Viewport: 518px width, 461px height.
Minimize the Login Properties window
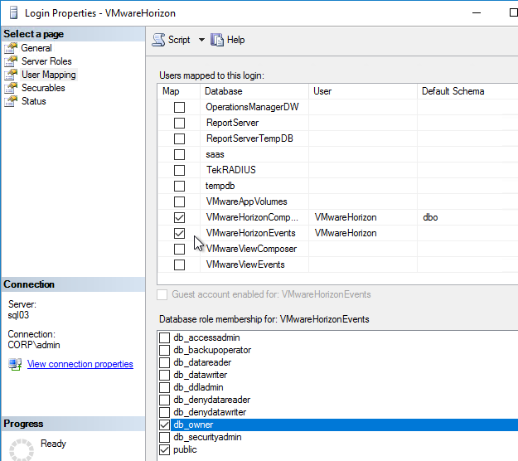pyautogui.click(x=477, y=13)
